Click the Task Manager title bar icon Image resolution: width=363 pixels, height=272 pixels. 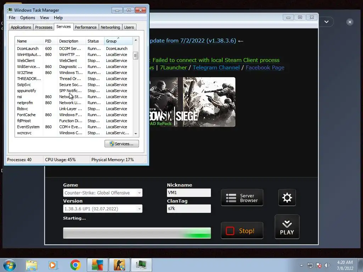[10, 10]
